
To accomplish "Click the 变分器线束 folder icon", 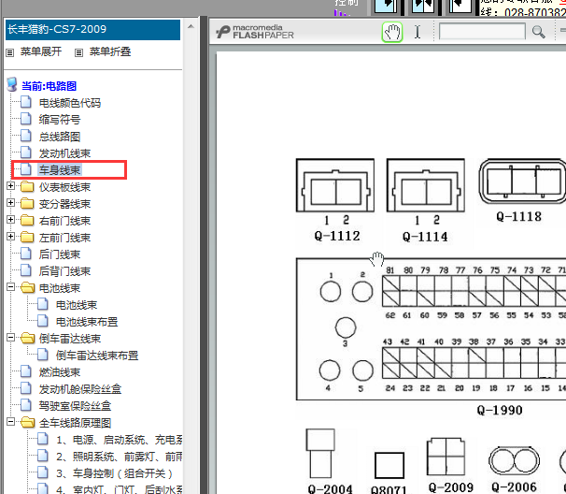I will click(x=27, y=204).
